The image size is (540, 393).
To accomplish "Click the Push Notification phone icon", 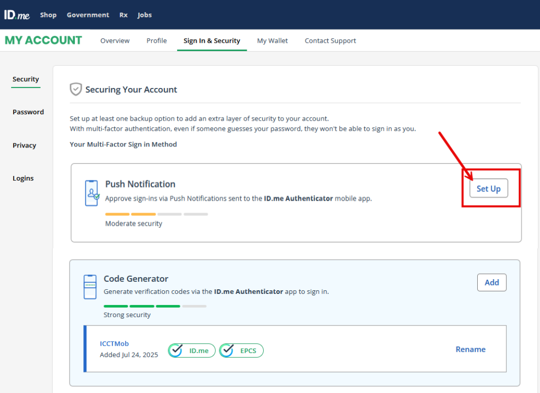I will [92, 193].
